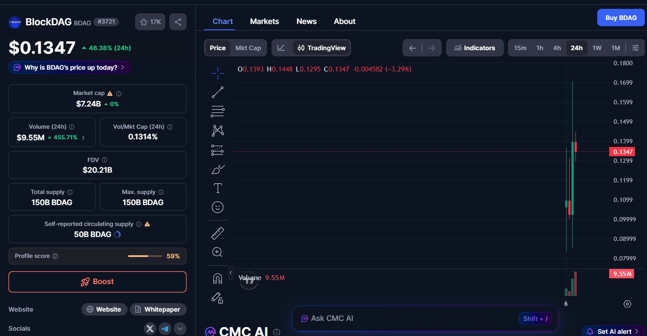Share the BlockDAG page
The width and height of the screenshot is (647, 336).
(178, 21)
